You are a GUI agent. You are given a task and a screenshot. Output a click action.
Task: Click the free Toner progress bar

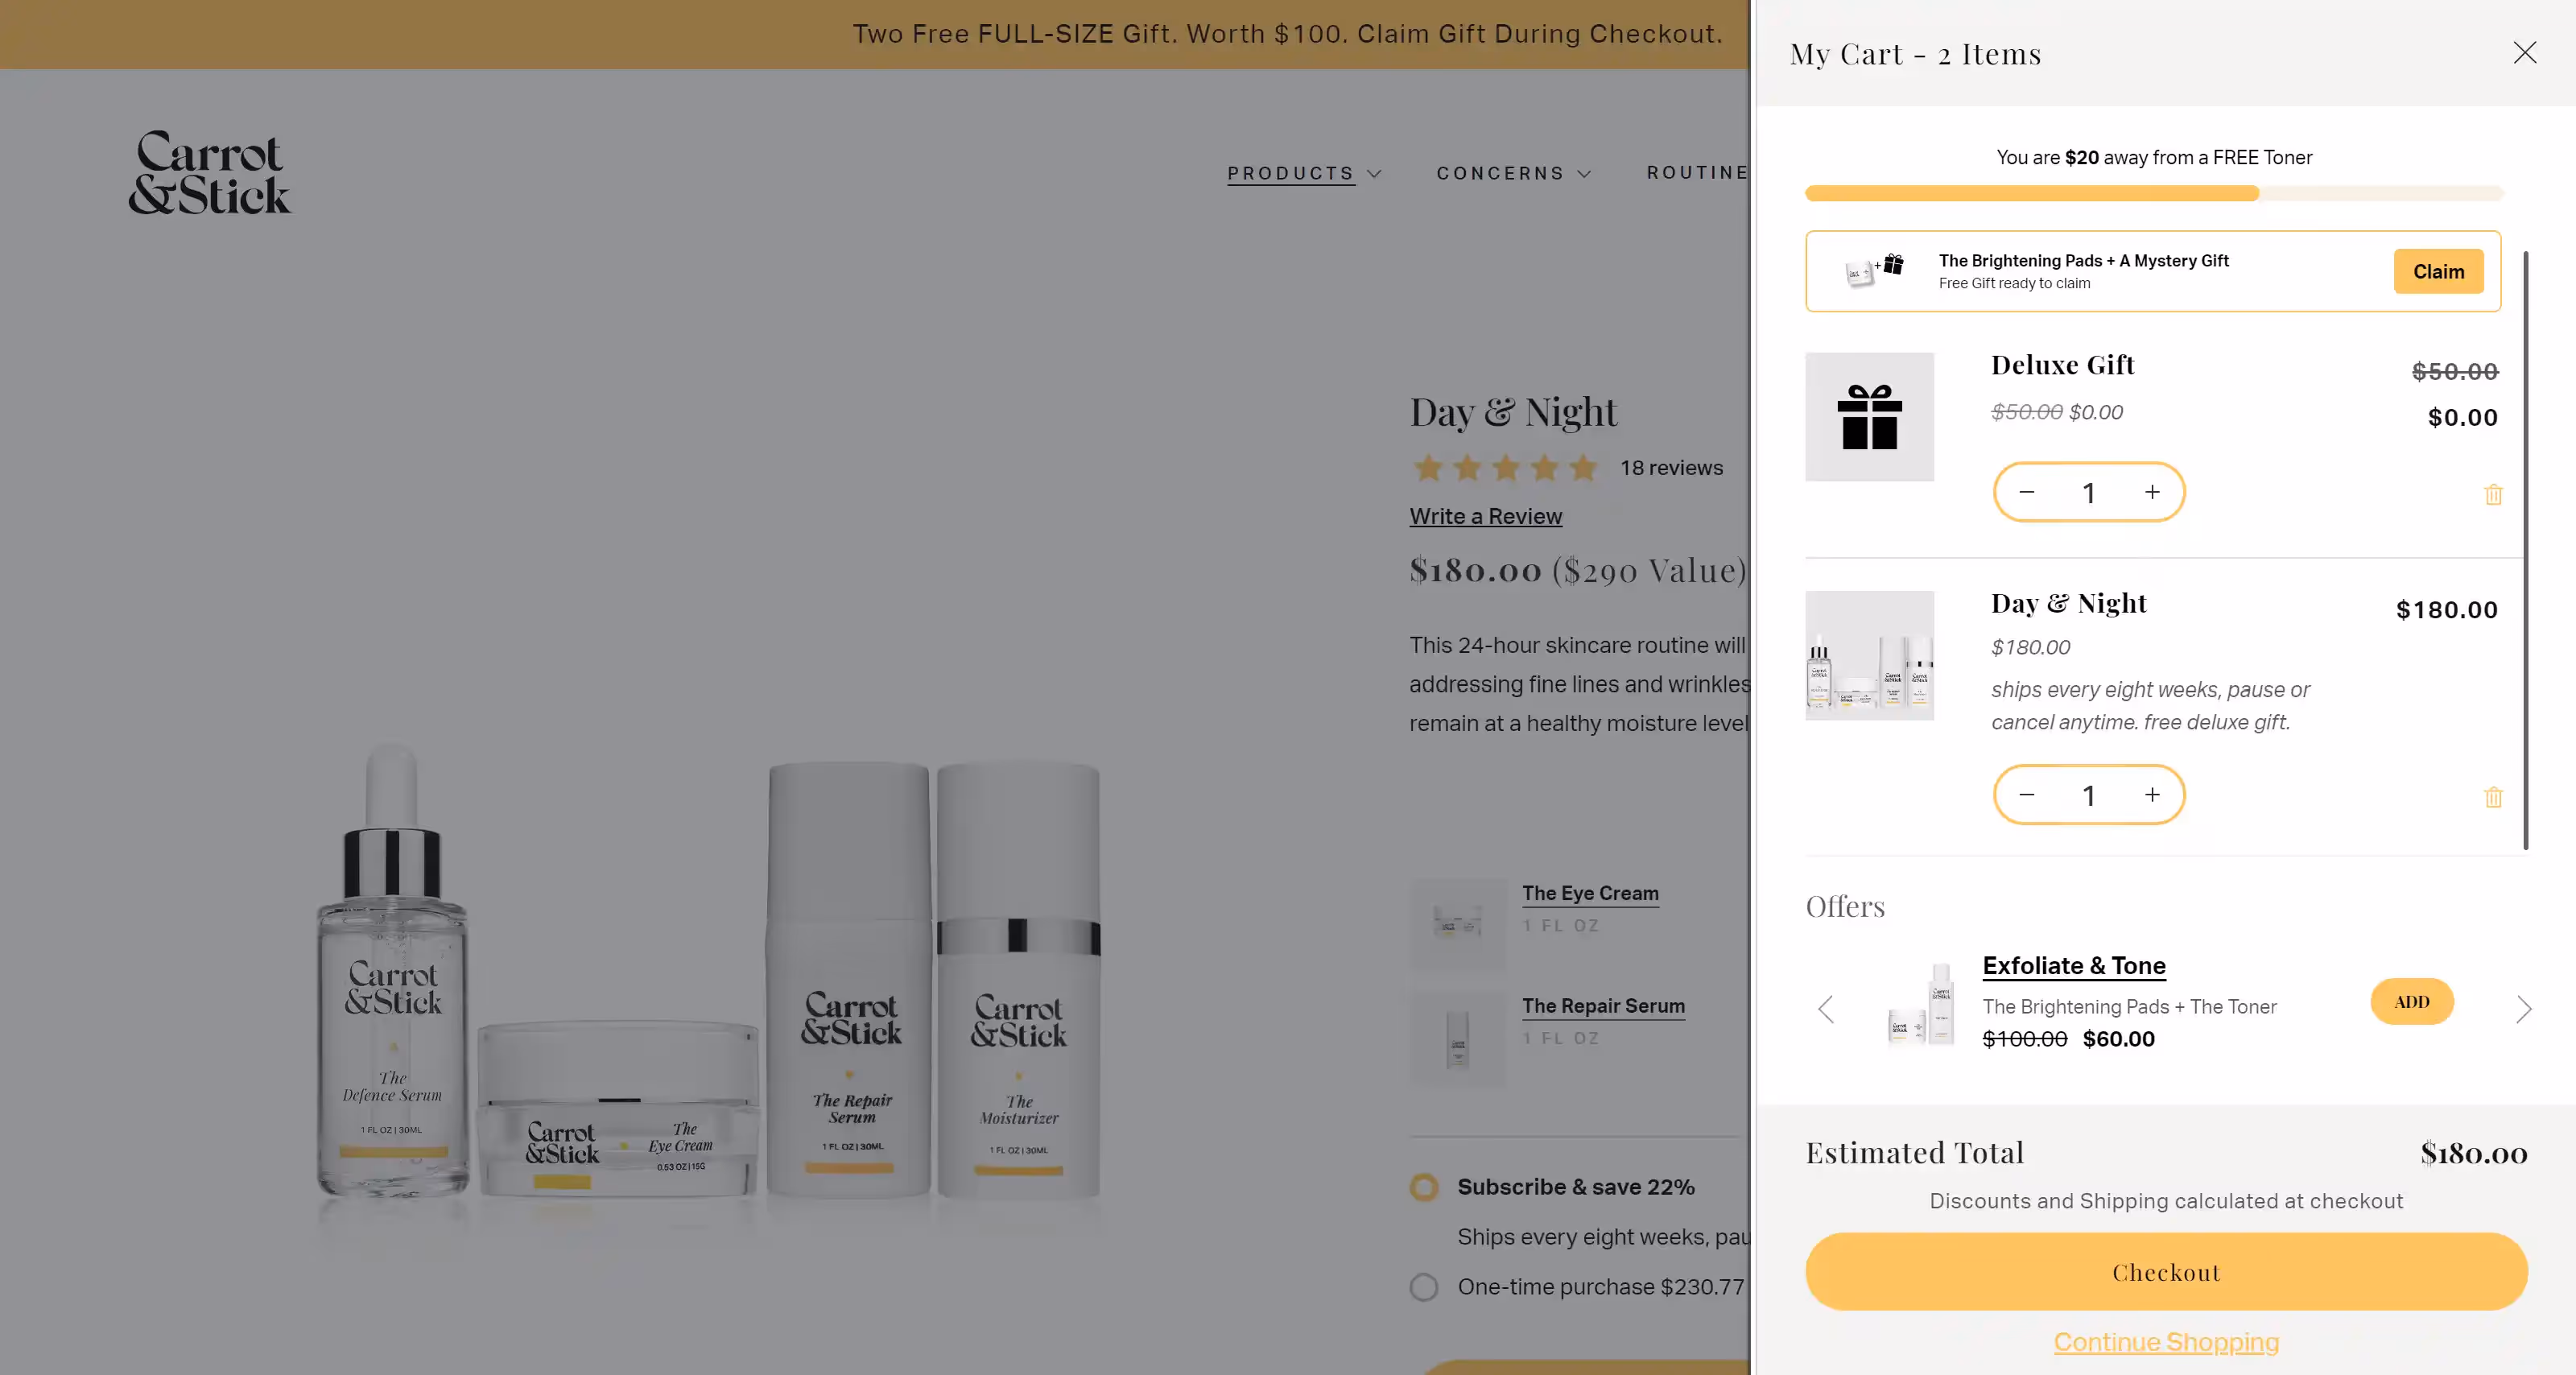tap(2154, 193)
